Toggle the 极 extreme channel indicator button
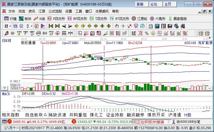Screen dimensions: 214x132 (37, 26)
